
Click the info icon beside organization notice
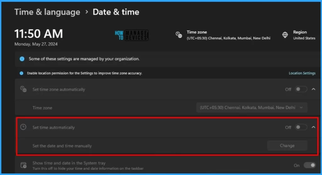[x=22, y=59]
